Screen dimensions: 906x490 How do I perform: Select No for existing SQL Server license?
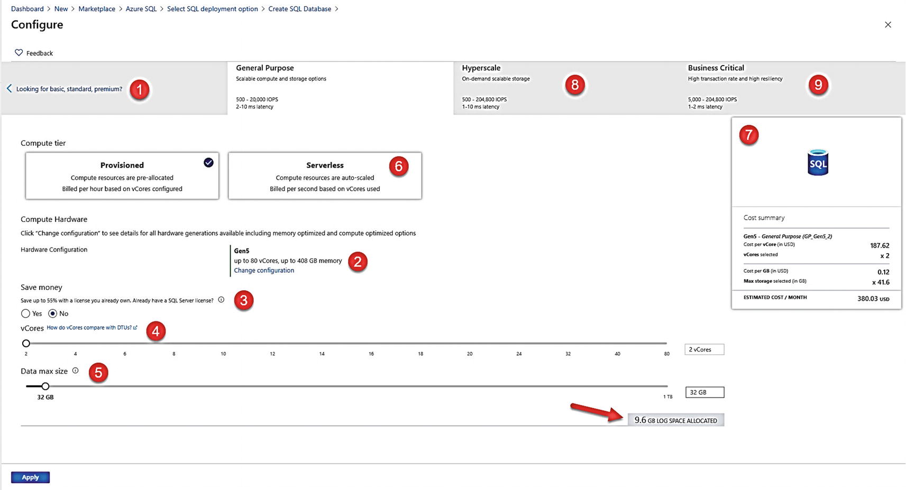[52, 313]
